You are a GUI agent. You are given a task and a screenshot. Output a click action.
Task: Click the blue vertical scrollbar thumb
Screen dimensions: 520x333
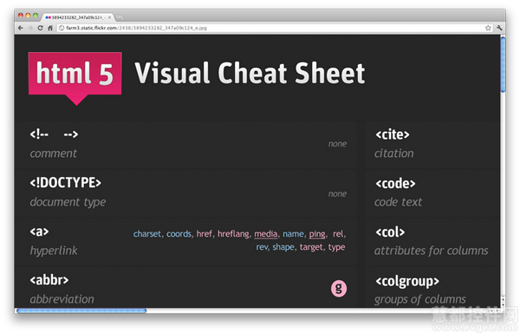503,65
